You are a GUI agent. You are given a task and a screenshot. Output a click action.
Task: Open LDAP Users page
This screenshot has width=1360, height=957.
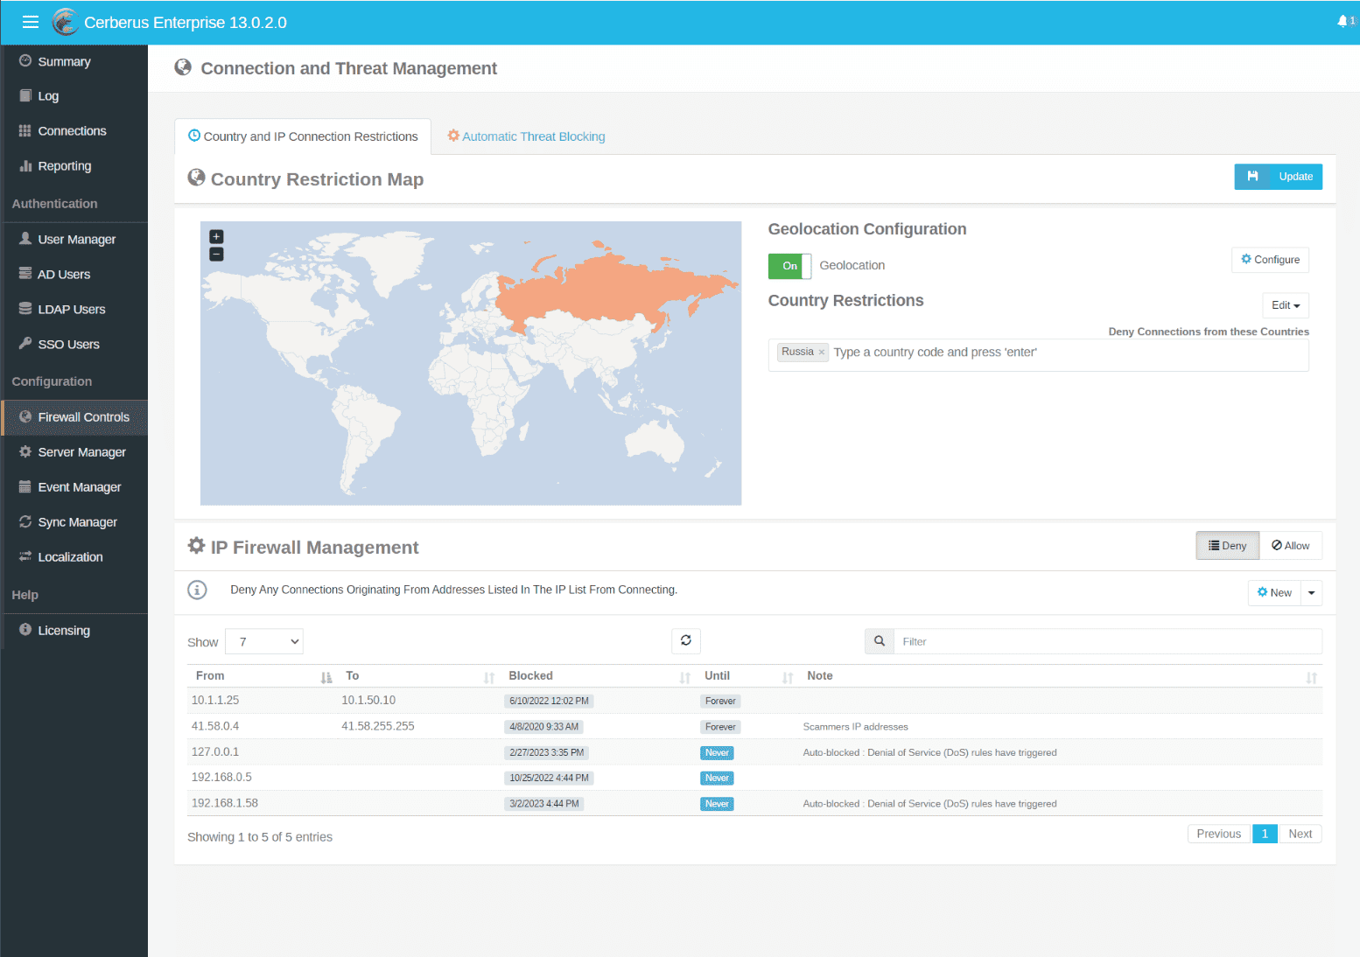point(74,310)
